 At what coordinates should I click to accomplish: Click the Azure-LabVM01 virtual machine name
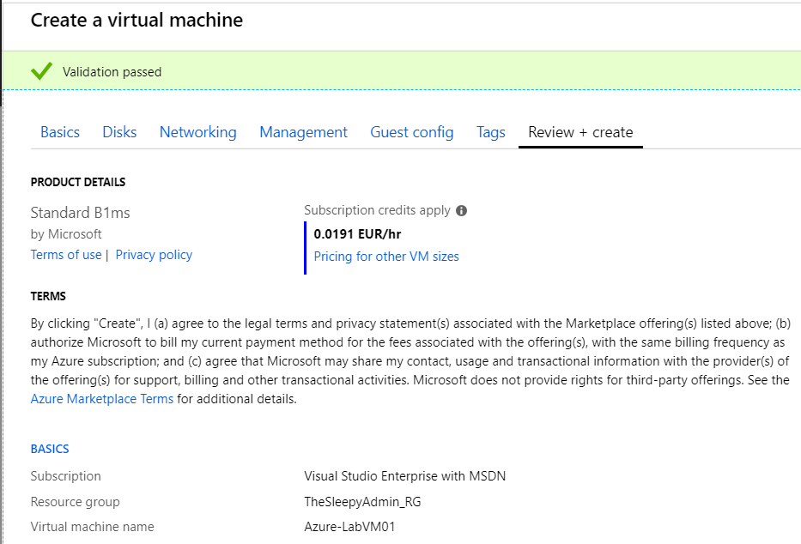349,527
